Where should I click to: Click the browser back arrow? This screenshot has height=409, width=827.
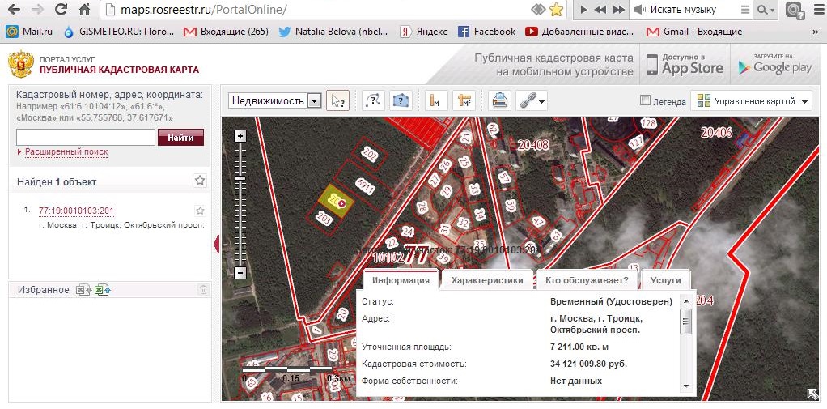tap(15, 10)
